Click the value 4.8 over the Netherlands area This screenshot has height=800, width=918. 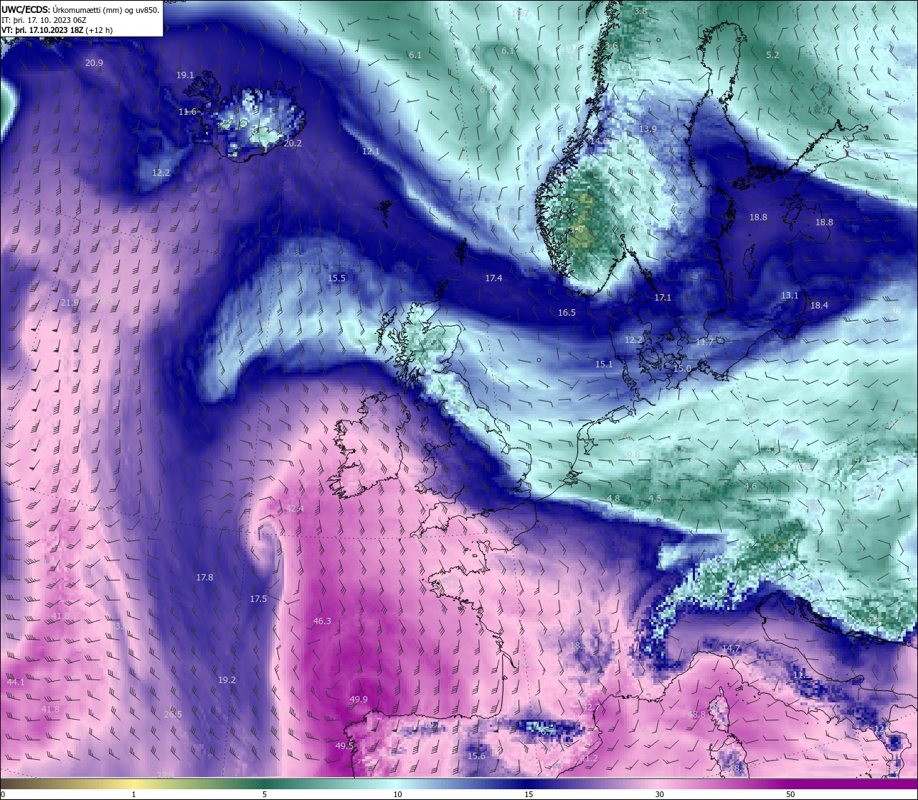pos(613,499)
